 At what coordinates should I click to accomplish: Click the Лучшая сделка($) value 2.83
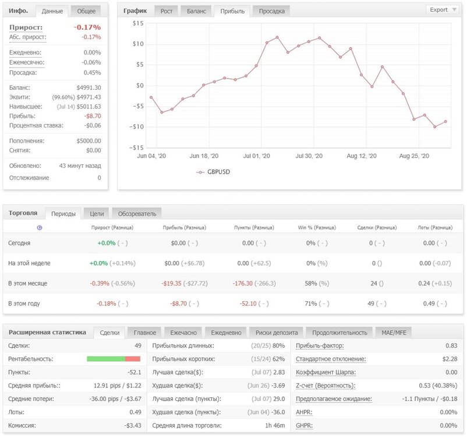279,372
